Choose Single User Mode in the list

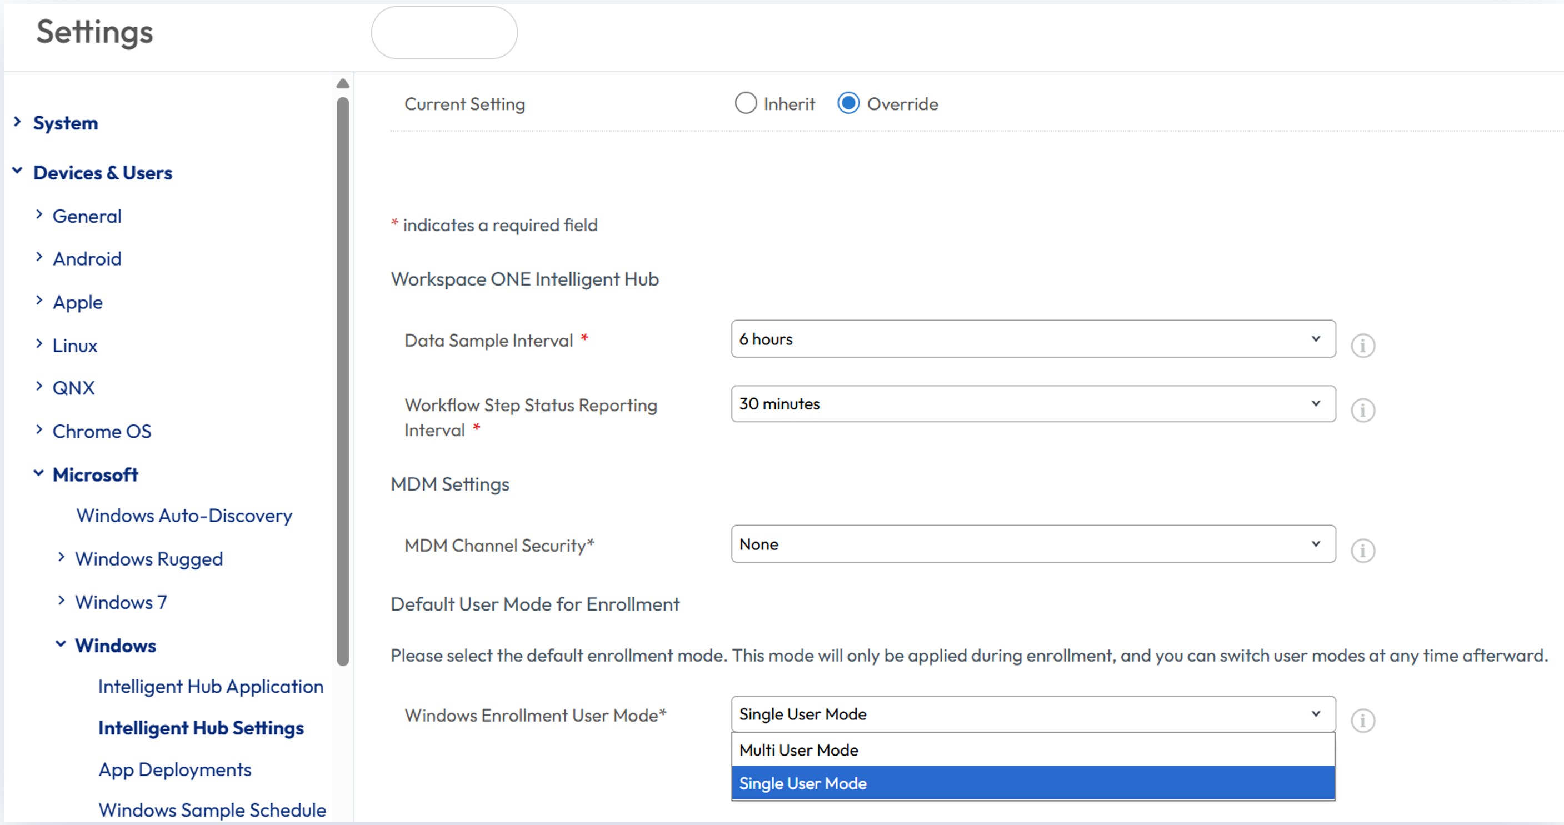tap(1033, 783)
